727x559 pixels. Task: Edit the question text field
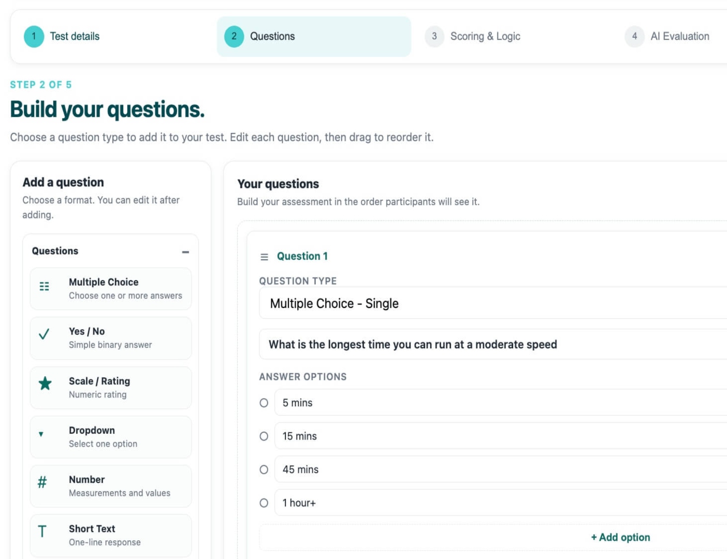(493, 344)
